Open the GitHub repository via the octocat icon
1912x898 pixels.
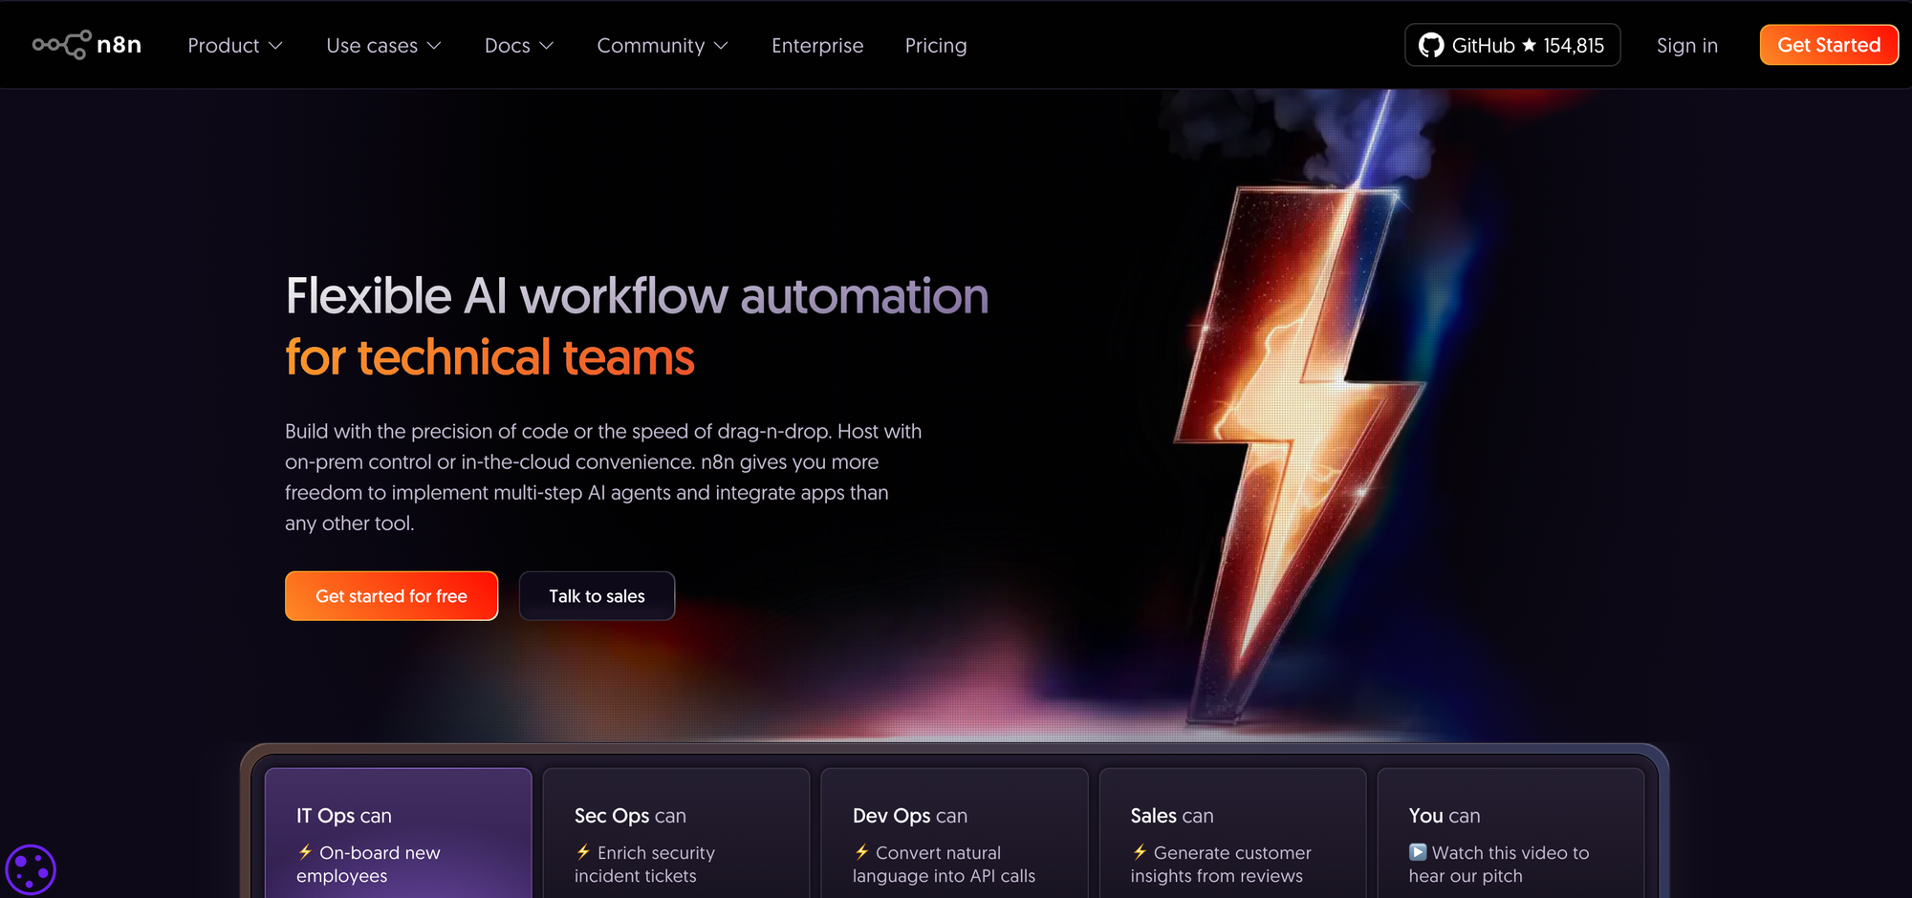click(x=1431, y=44)
